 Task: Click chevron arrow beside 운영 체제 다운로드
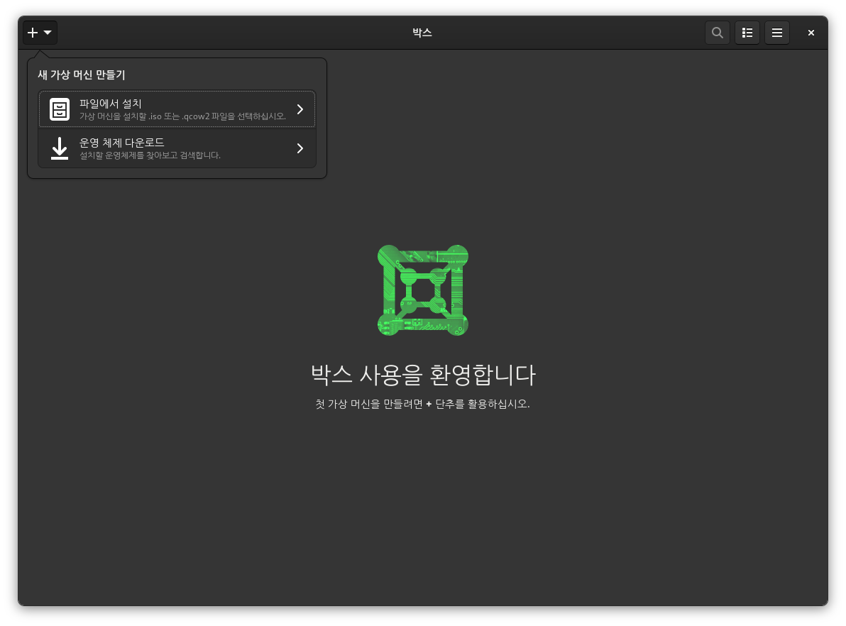(300, 148)
